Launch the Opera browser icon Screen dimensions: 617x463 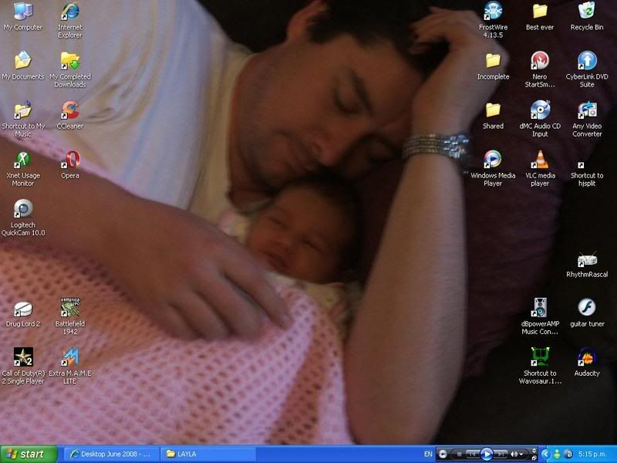tap(70, 160)
